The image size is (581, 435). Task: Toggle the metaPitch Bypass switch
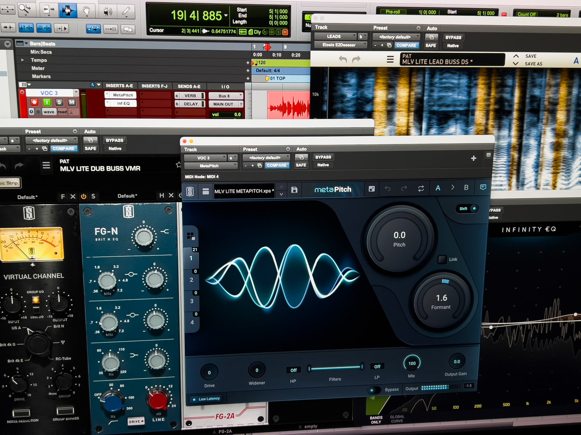click(x=374, y=390)
